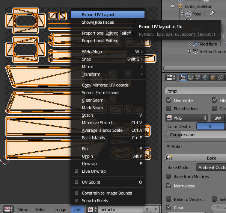226x213 pixels.
Task: Open Weld/Align submenu
Action: pos(108,52)
